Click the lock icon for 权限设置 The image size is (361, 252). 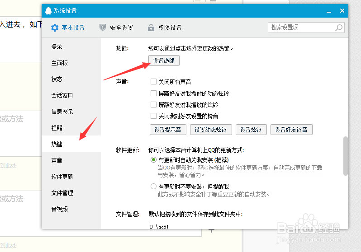151,28
